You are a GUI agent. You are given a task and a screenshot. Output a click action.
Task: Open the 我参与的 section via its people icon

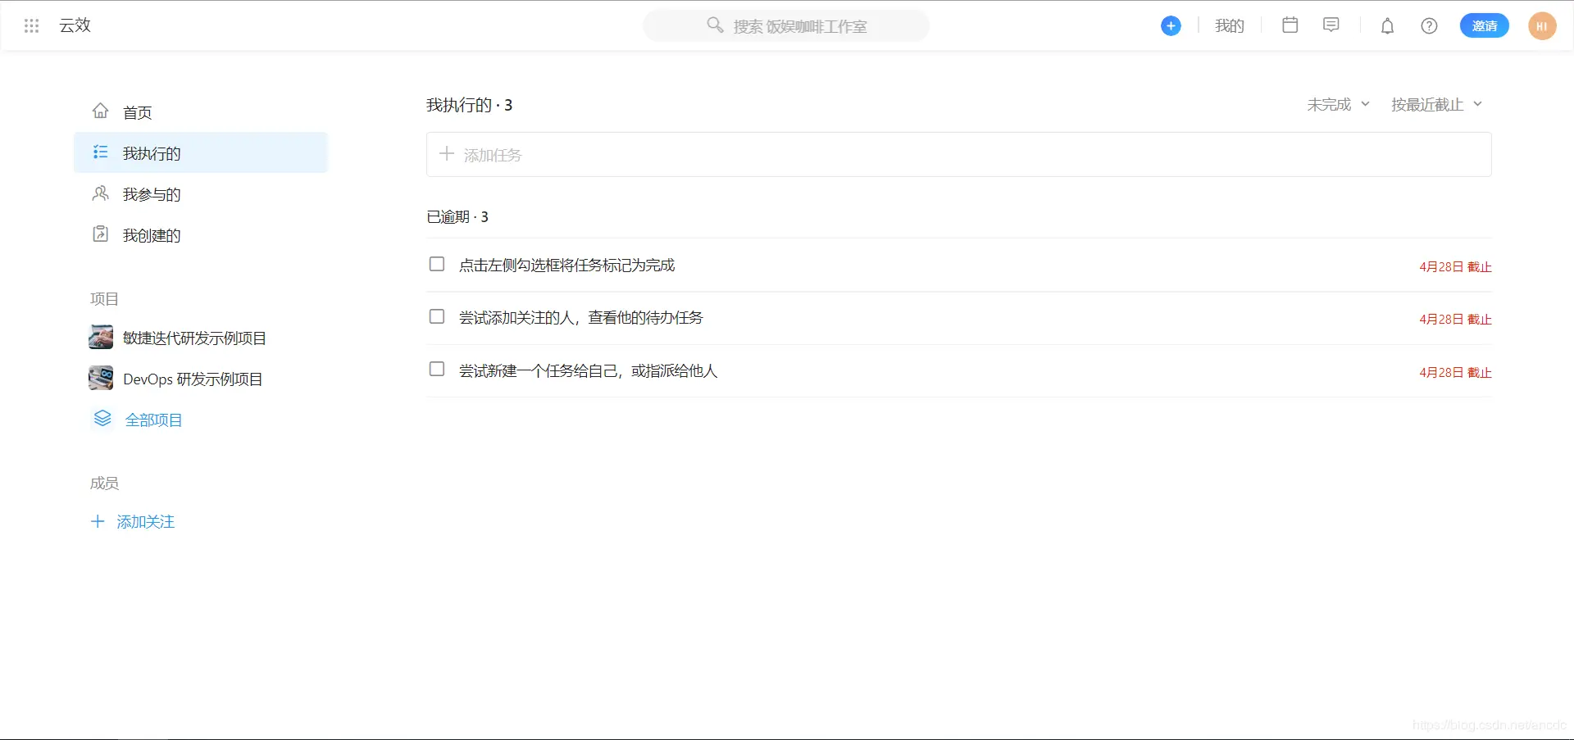(x=100, y=193)
